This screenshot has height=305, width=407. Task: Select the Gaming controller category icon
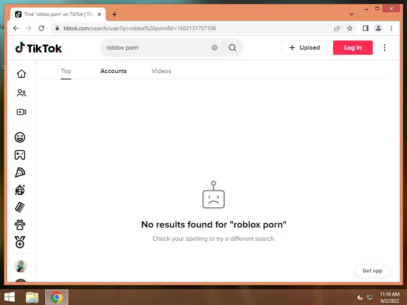point(20,155)
